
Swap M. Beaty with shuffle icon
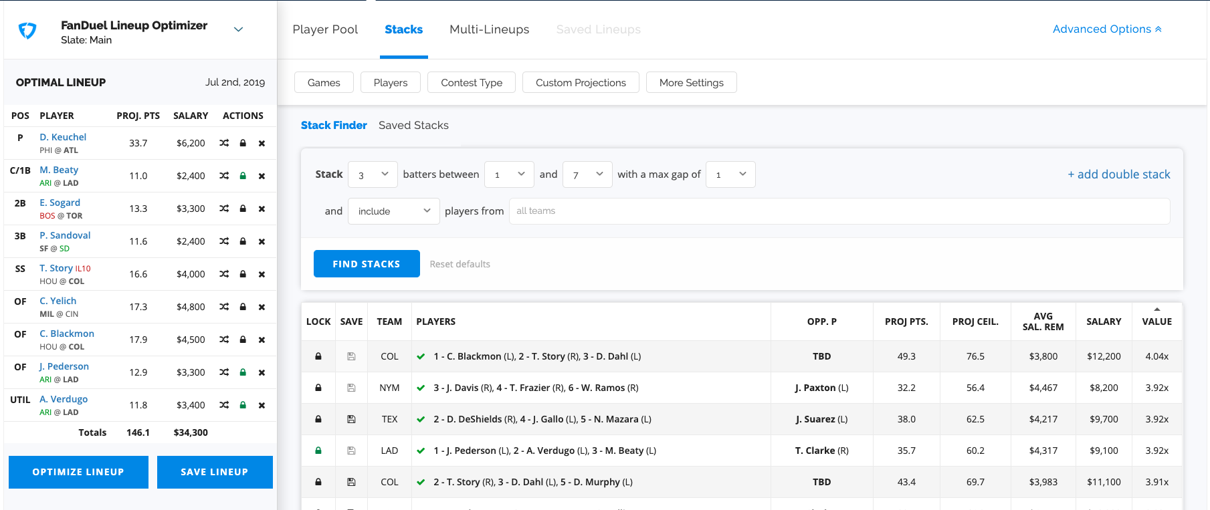tap(224, 176)
